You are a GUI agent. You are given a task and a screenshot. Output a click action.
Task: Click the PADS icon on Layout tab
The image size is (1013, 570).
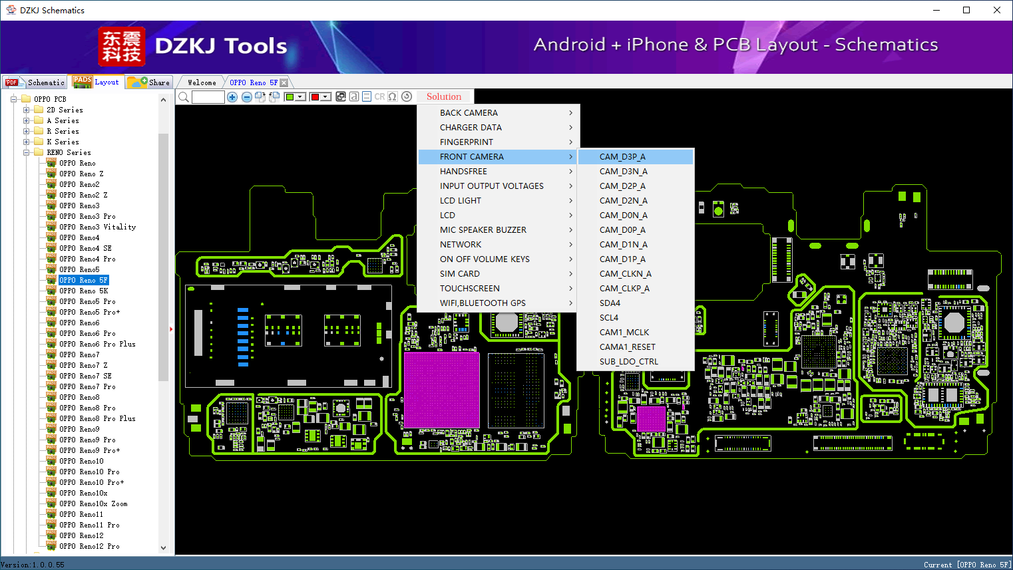coord(83,82)
